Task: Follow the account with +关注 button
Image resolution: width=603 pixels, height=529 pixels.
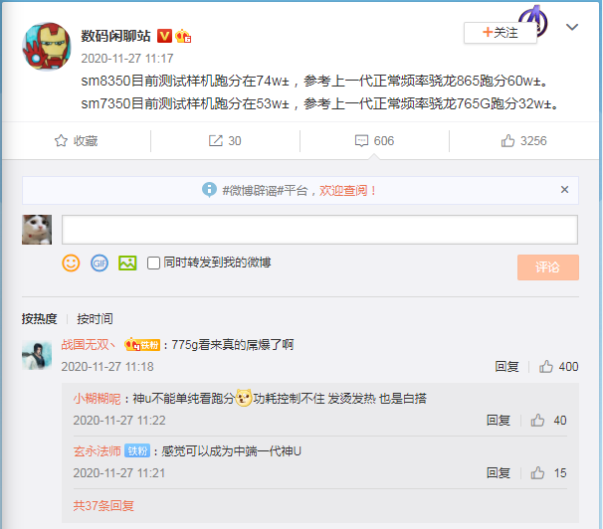Action: [500, 33]
